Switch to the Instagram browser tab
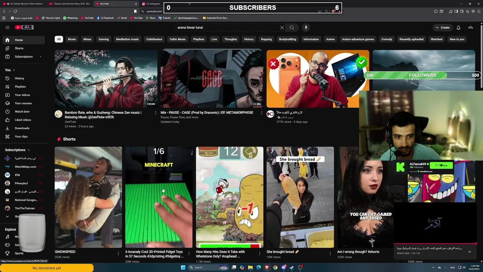 click(x=151, y=4)
